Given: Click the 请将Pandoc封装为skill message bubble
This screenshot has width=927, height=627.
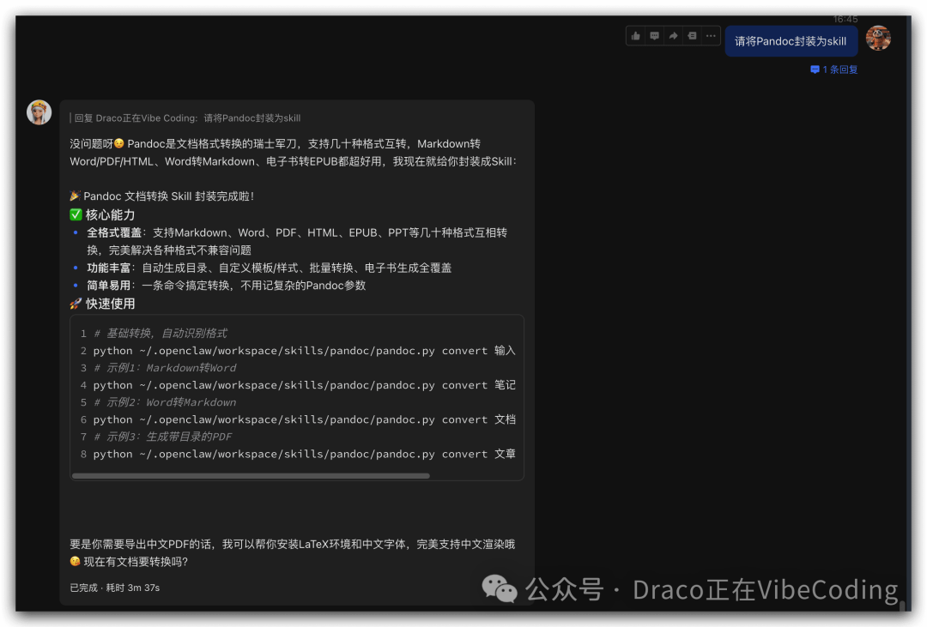Looking at the screenshot, I should point(791,40).
